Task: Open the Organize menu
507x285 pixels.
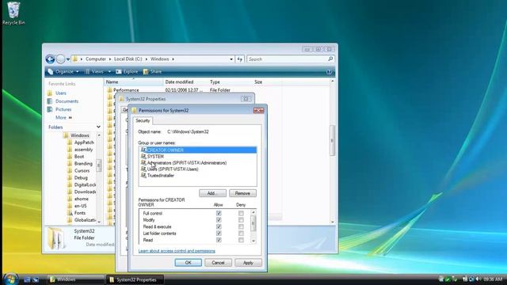Action: (x=63, y=72)
